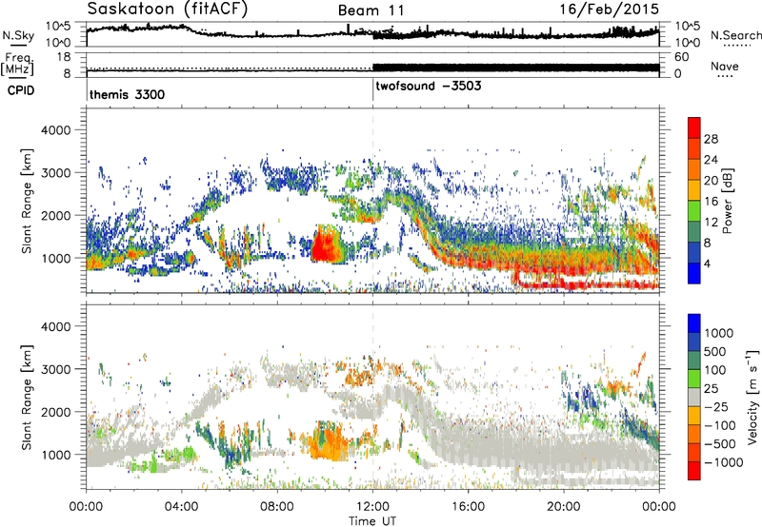Click the -25 label on the Velocity scale
The image size is (762, 527).
click(716, 407)
